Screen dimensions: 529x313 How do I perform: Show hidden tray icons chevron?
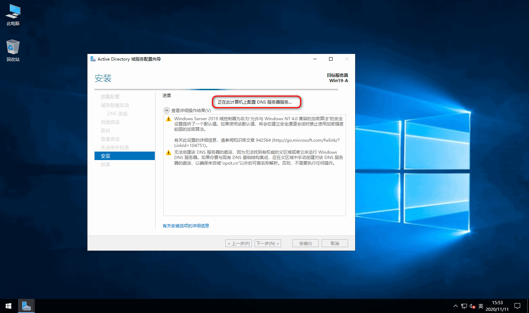[455, 306]
